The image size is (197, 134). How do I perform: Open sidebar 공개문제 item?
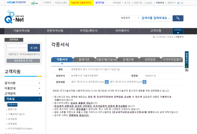coord(12,119)
